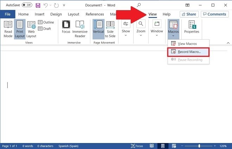Enable Focus mode in ribbon
Viewport: 232px width, 149px height.
click(66, 27)
